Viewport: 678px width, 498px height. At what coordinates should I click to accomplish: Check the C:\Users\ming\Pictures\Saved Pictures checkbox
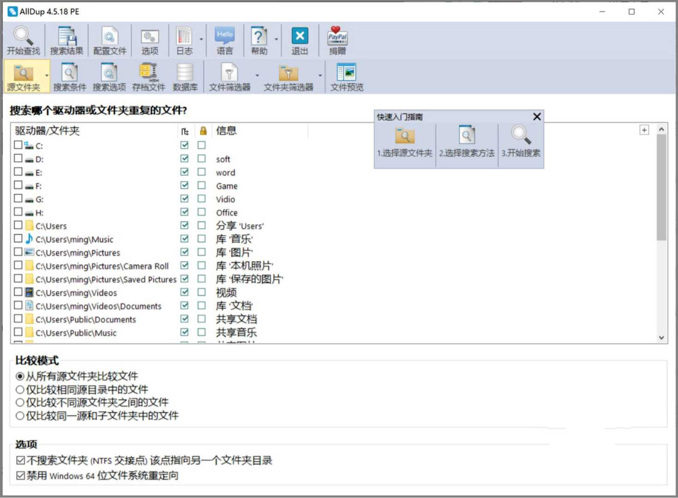18,279
